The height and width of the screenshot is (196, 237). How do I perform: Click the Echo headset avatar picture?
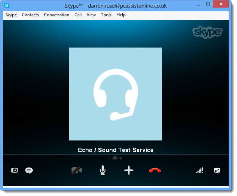tap(116, 94)
